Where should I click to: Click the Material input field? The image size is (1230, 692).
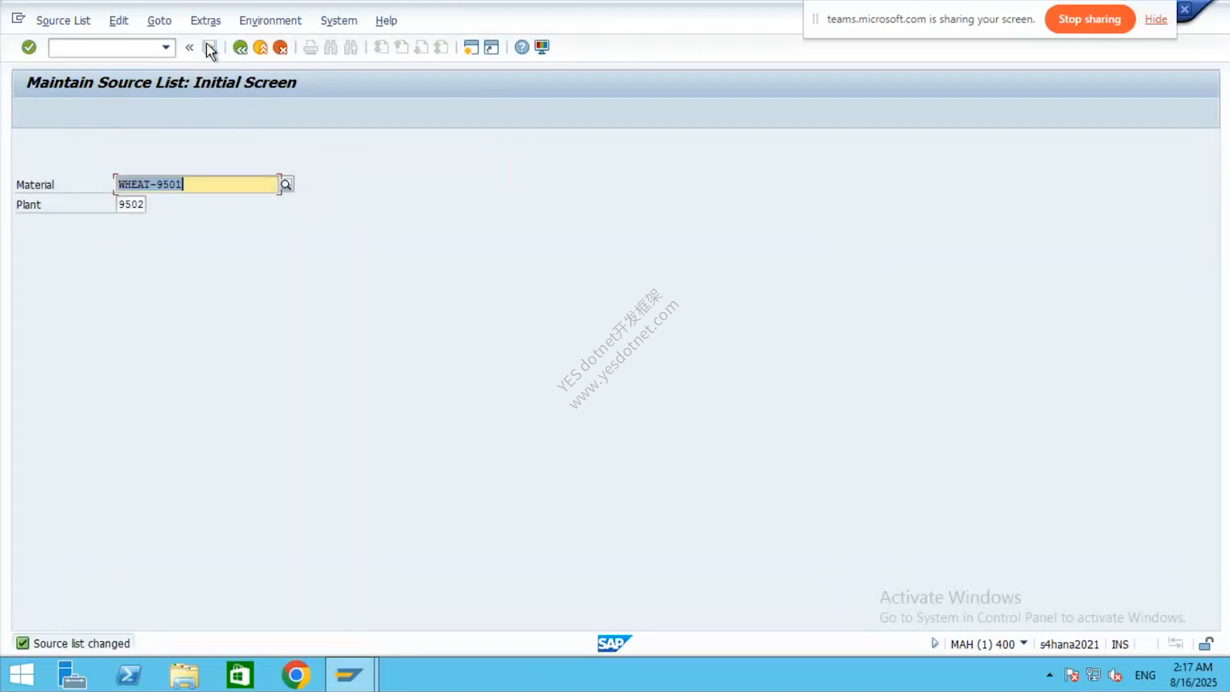(x=197, y=185)
